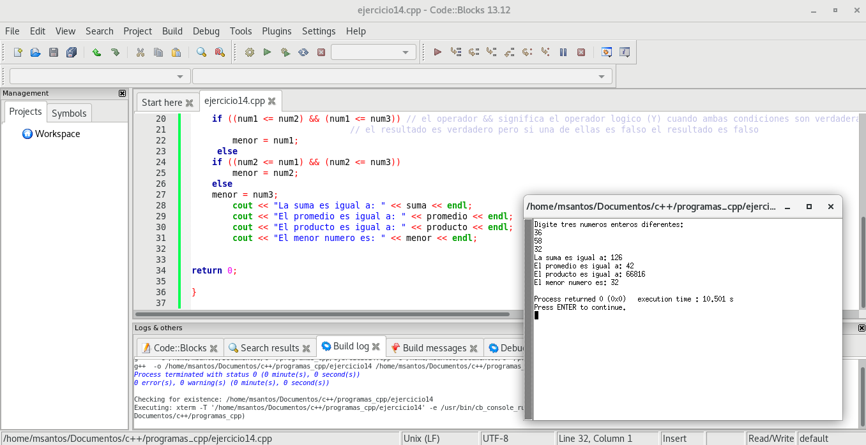Click the New file toolbar icon
This screenshot has width=866, height=445.
pos(18,52)
